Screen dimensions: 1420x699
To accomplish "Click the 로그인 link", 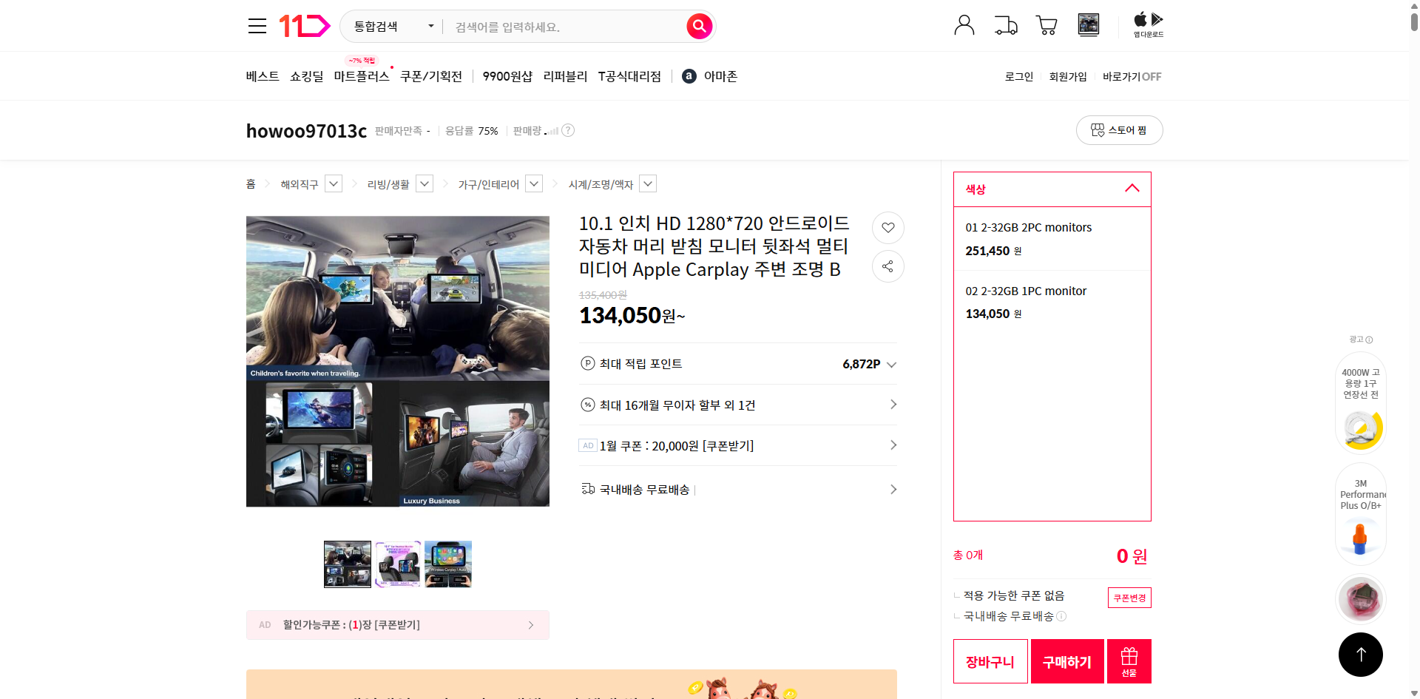I will pyautogui.click(x=1018, y=75).
